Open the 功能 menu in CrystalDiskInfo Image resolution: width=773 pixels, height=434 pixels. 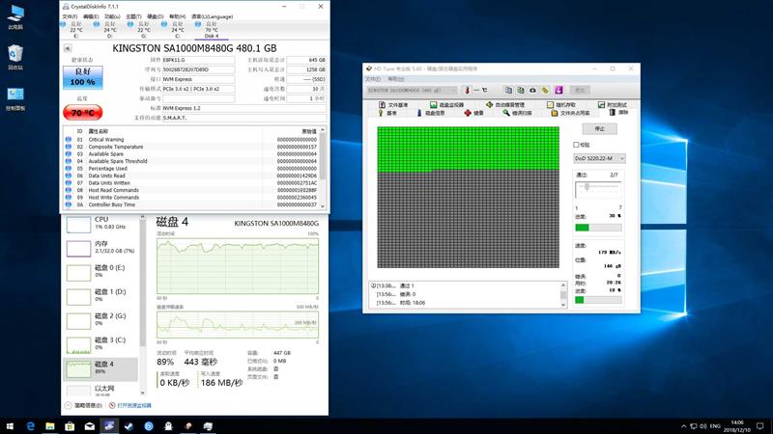click(112, 16)
